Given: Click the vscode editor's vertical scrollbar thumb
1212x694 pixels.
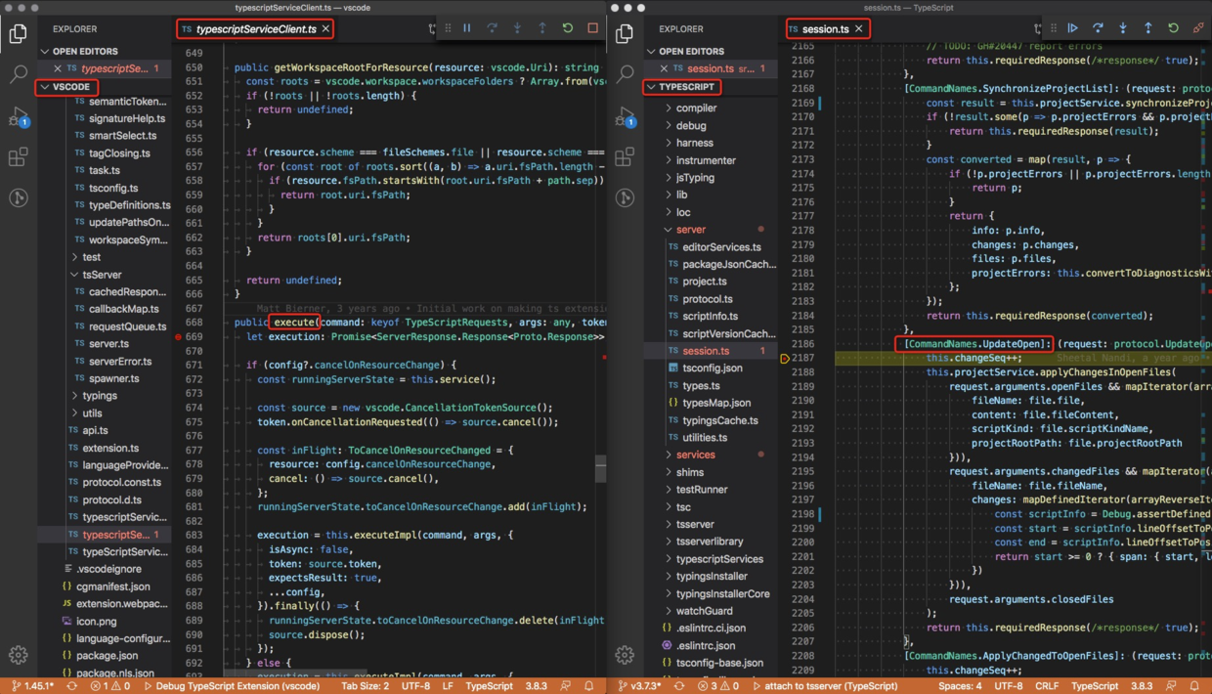Looking at the screenshot, I should pos(600,469).
